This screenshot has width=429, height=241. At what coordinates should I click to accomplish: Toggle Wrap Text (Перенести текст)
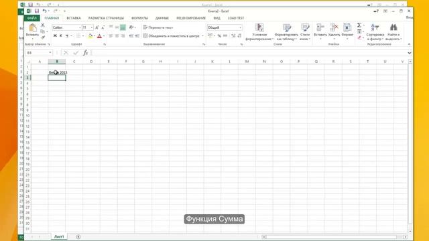[158, 27]
